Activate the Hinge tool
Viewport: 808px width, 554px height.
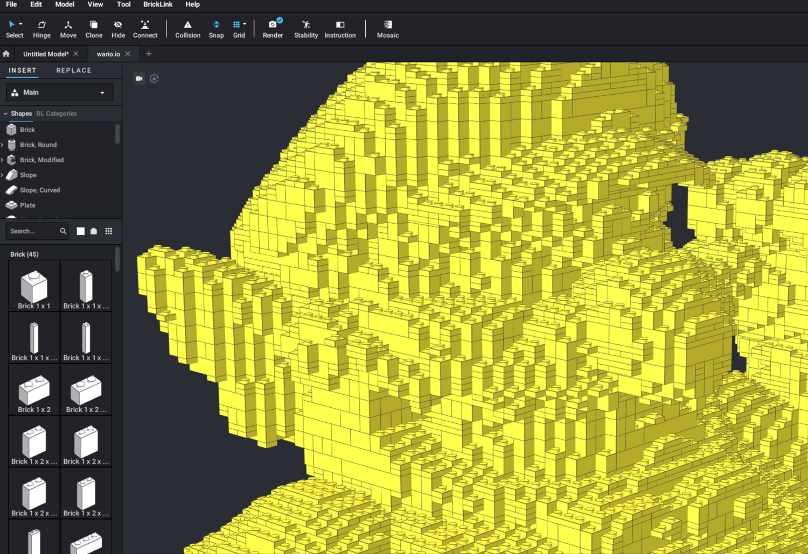[x=41, y=29]
